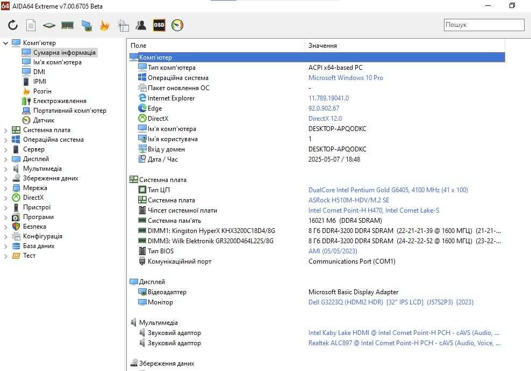The width and height of the screenshot is (531, 371).
Task: Select the Пакет оновлення ОС row
Action: (317, 88)
